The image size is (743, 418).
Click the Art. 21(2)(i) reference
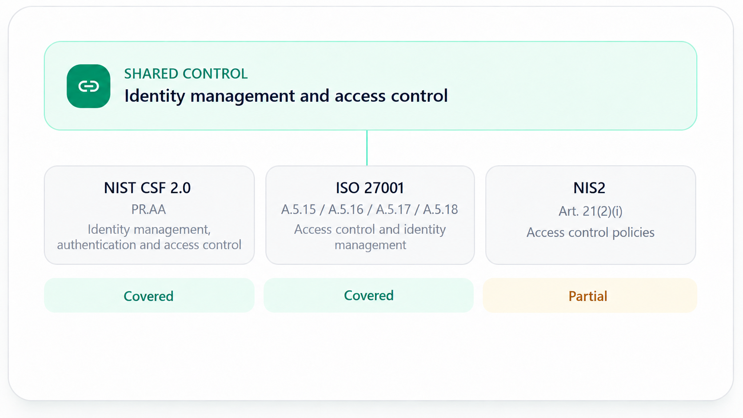click(591, 211)
